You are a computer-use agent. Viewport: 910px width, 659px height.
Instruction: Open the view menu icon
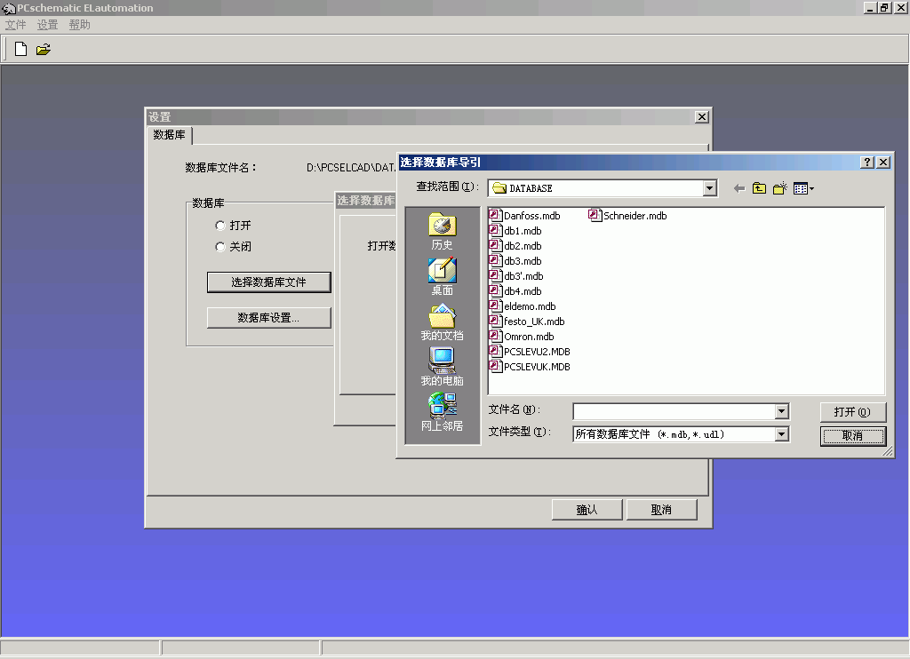(x=803, y=188)
